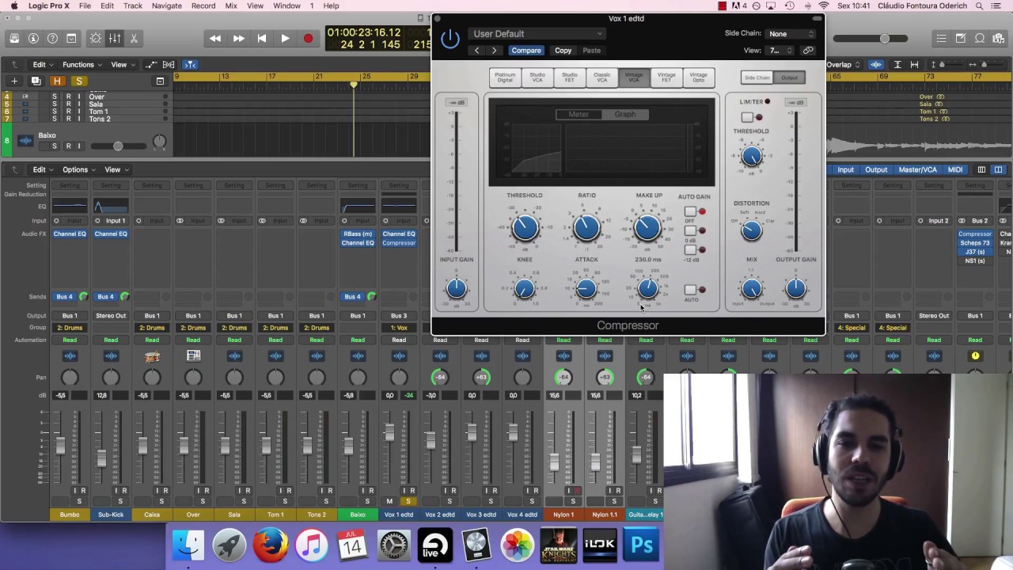This screenshot has width=1013, height=570.
Task: Open the Side Chain None dropdown
Action: [791, 34]
